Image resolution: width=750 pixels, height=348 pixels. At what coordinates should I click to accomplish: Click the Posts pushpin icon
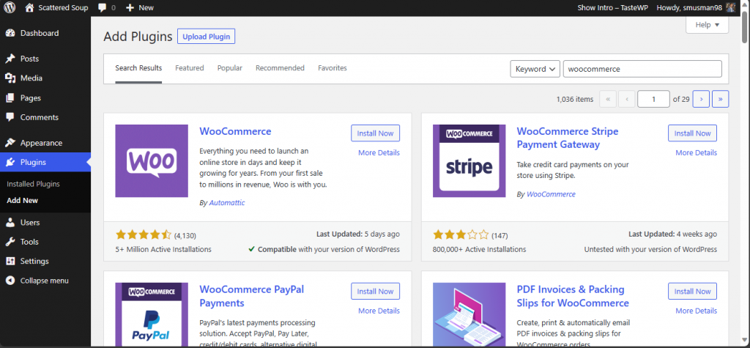coord(10,59)
